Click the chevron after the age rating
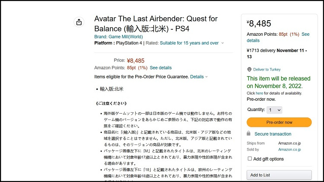 222,43
